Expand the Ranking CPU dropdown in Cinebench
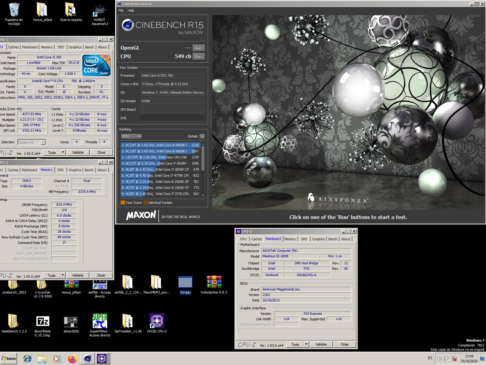486x365 pixels. (132, 136)
